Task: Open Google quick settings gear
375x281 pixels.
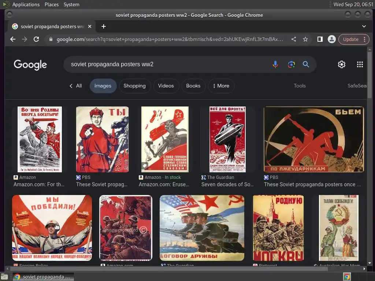Action: pos(342,64)
